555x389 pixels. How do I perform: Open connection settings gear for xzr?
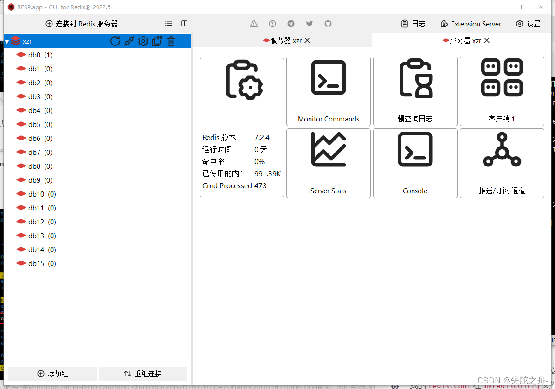point(143,41)
